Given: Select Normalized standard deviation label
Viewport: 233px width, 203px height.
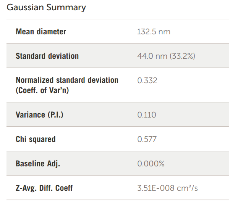Looking at the screenshot, I should click(67, 80).
